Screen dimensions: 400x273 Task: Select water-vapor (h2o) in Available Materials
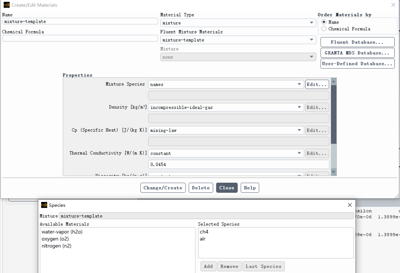pyautogui.click(x=62, y=232)
